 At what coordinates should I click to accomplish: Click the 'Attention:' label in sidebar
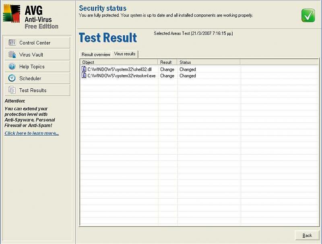tap(15, 101)
